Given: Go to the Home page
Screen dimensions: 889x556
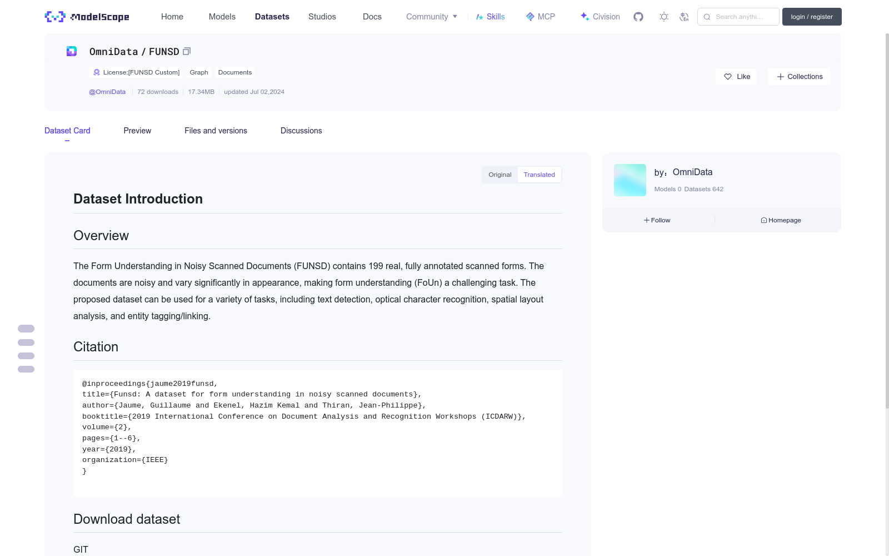Looking at the screenshot, I should pyautogui.click(x=172, y=17).
